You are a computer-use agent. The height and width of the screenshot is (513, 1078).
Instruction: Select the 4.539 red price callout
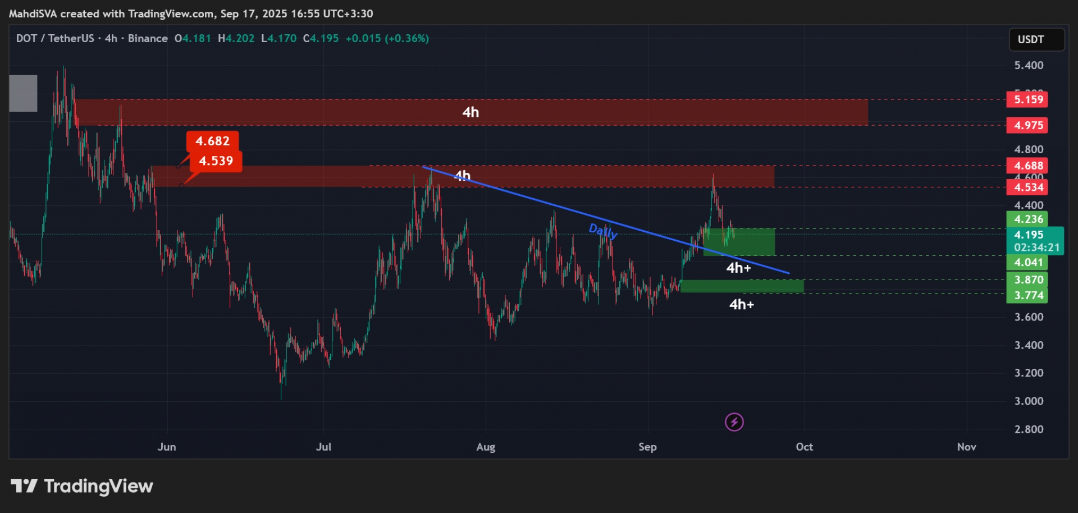[216, 161]
